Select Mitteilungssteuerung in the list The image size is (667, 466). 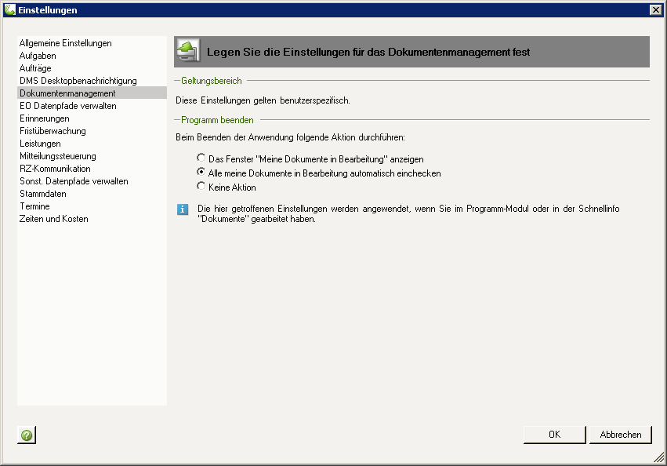pyautogui.click(x=58, y=156)
